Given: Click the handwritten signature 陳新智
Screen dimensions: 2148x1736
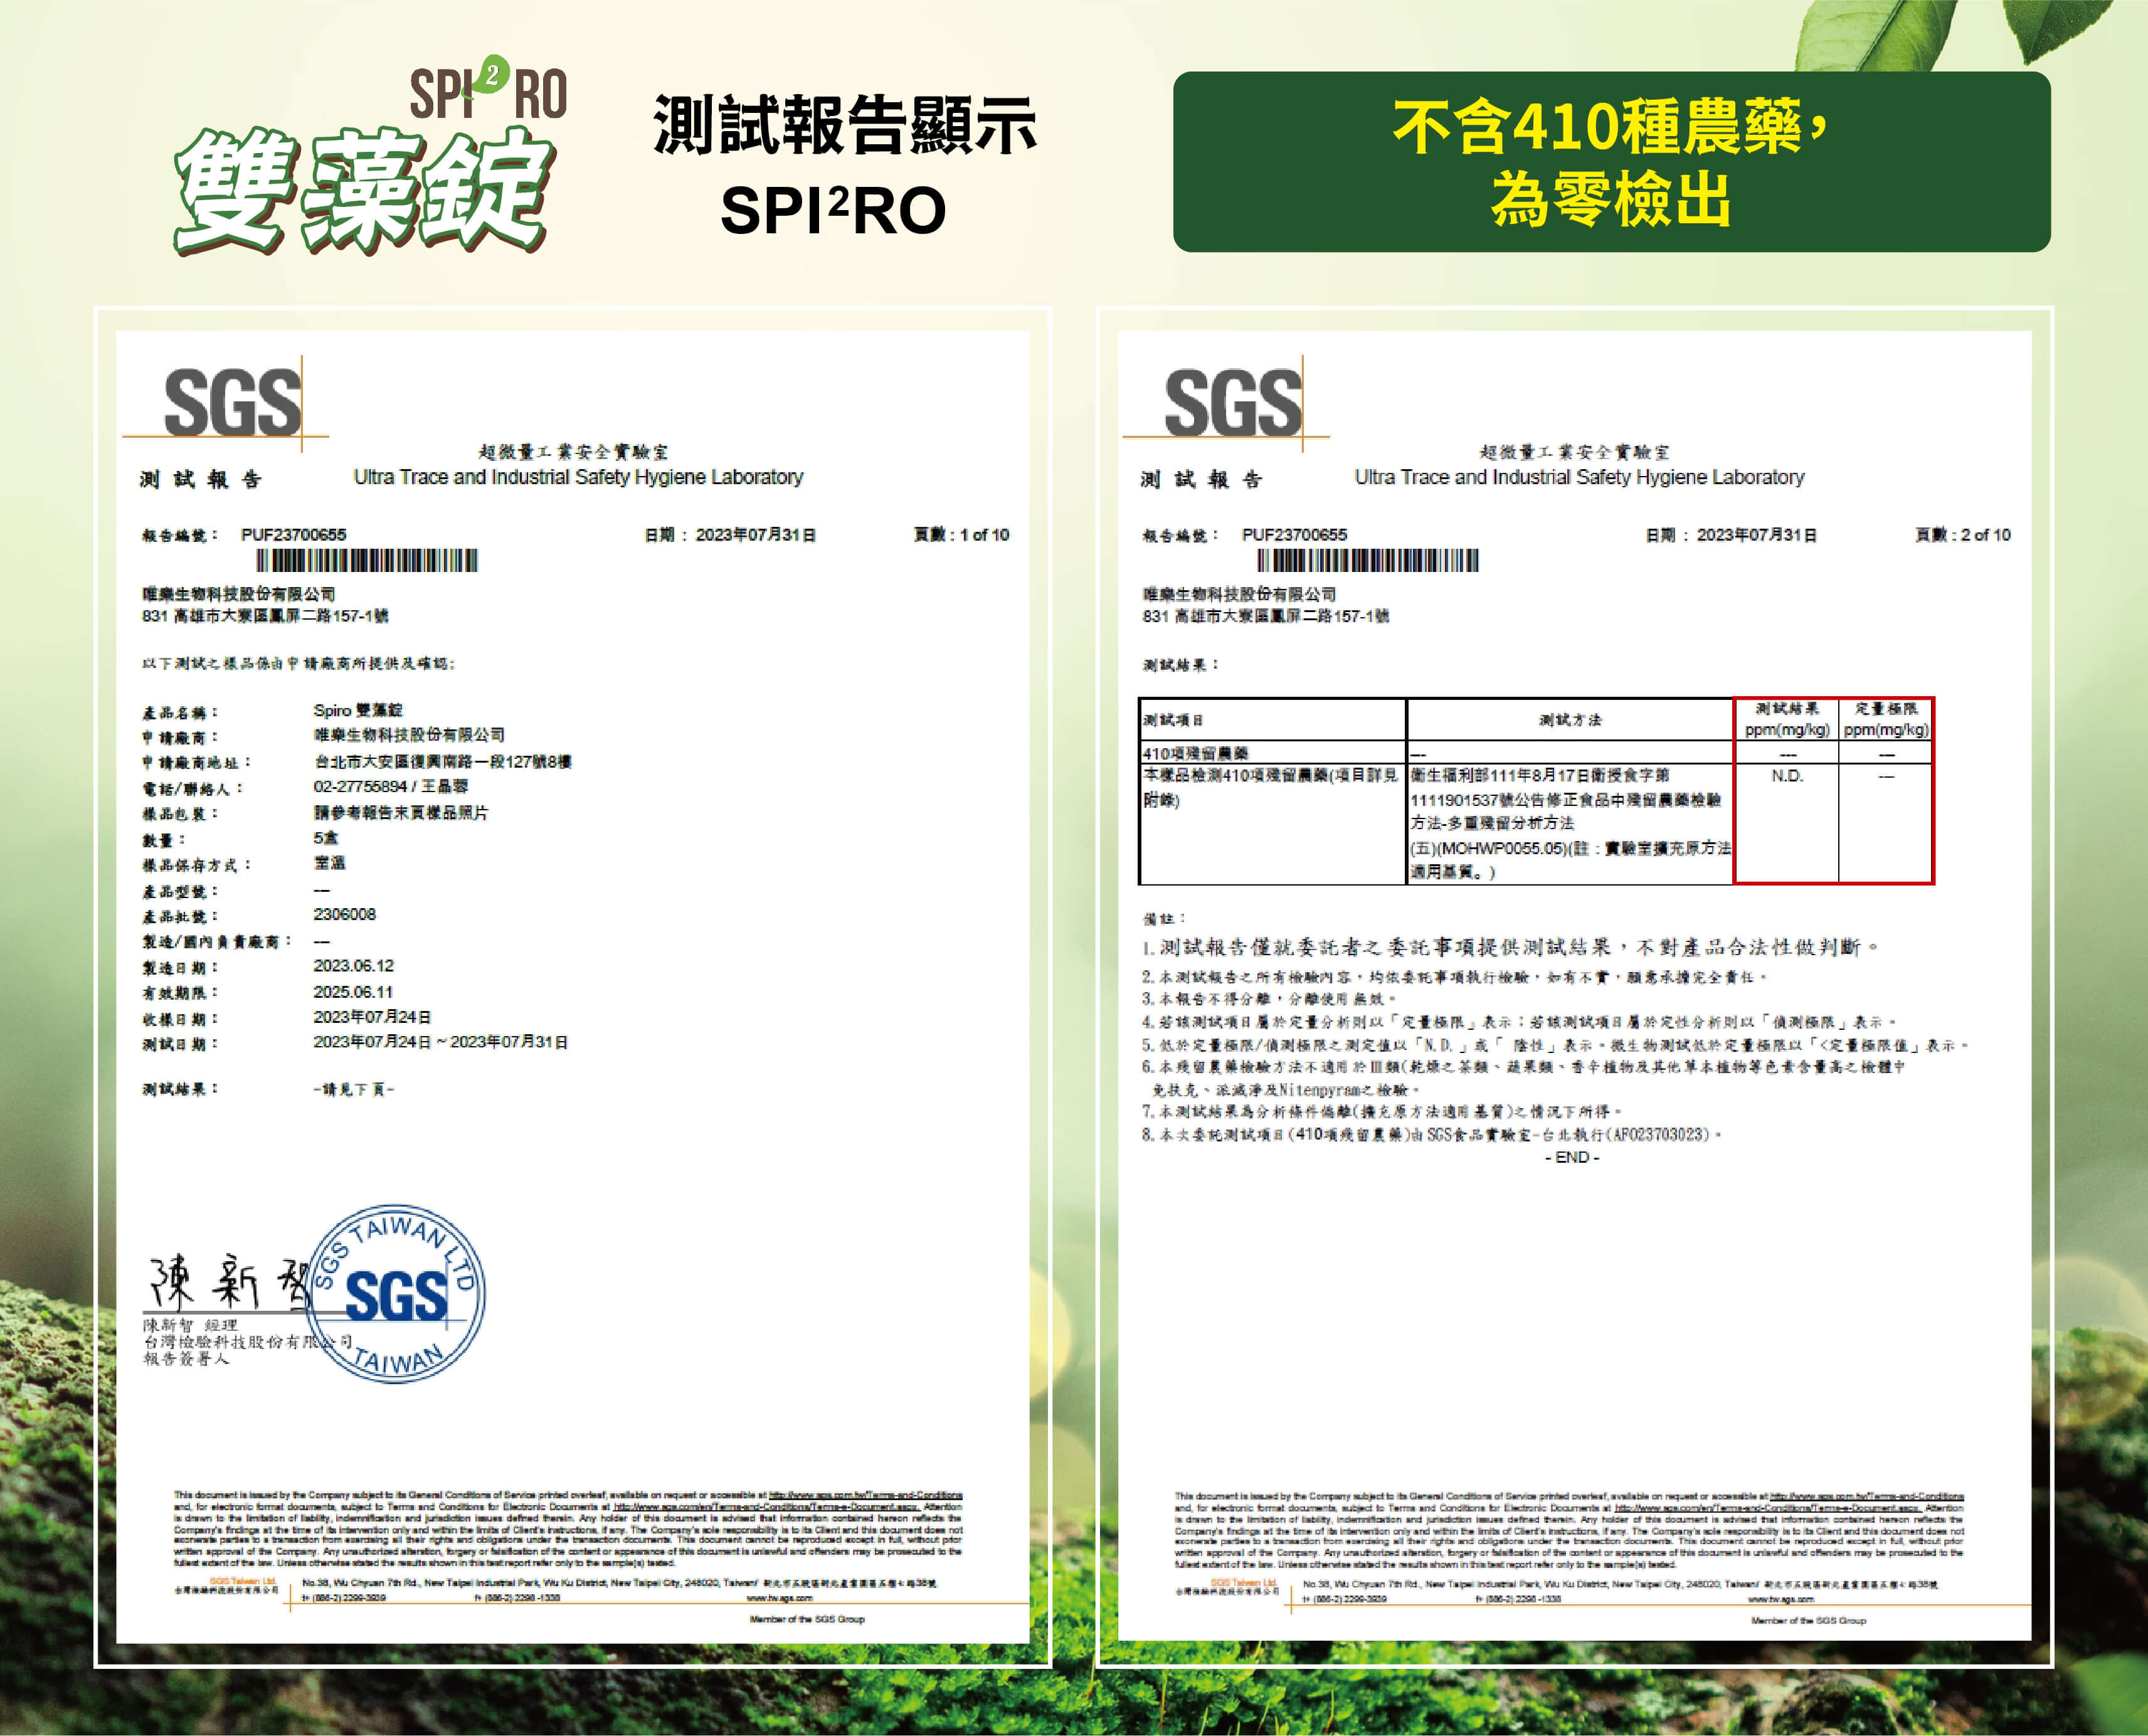Looking at the screenshot, I should 230,1282.
